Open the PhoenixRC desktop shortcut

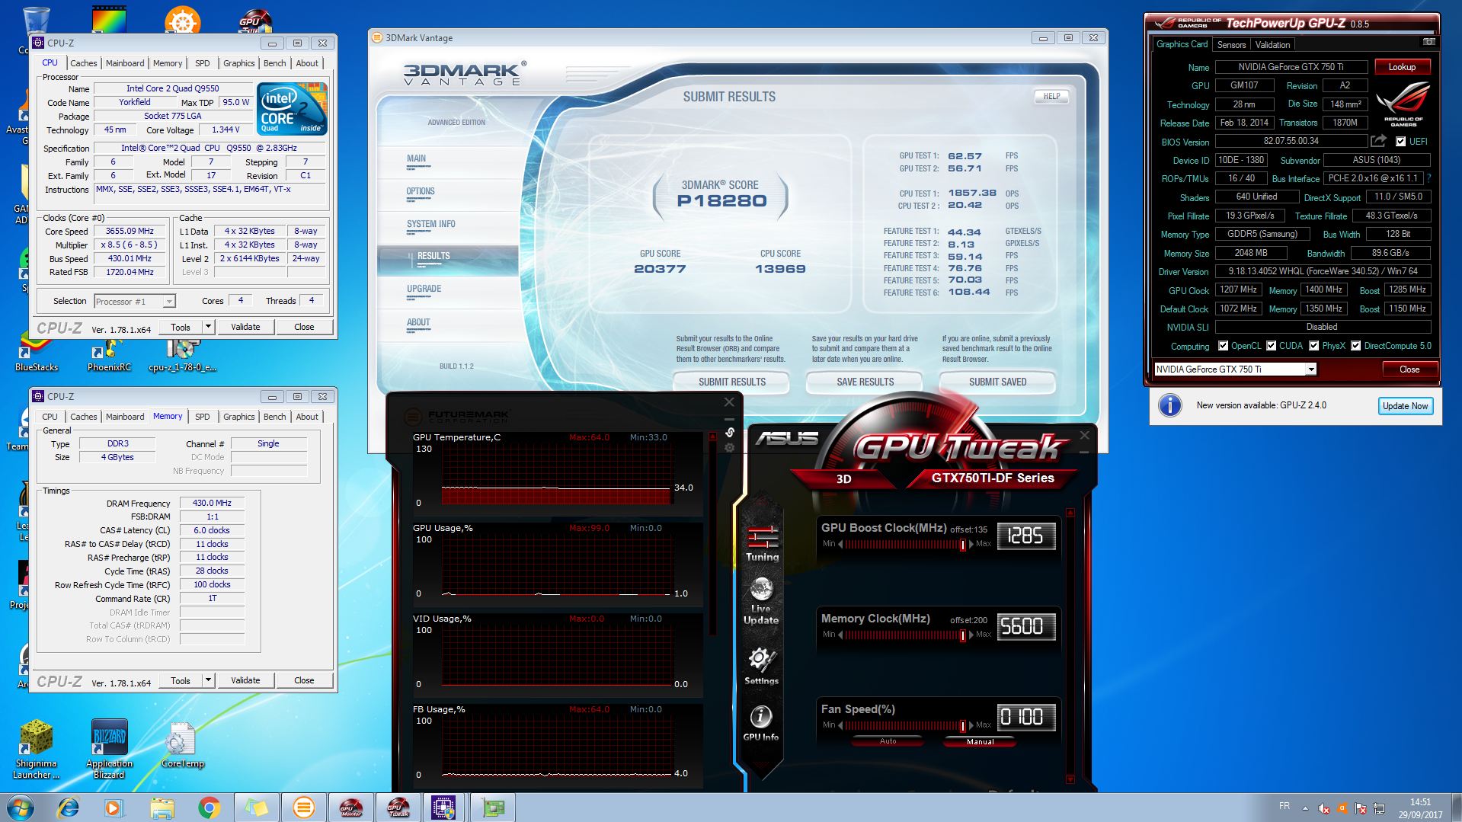(109, 354)
